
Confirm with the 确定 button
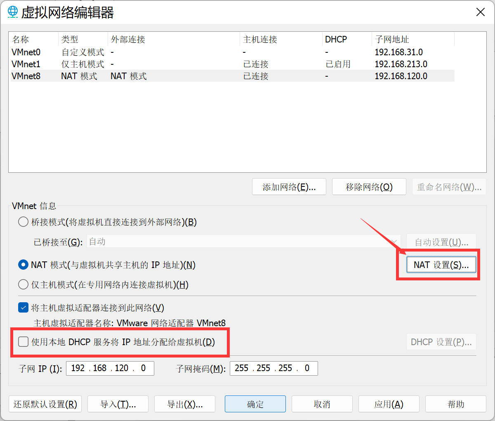tap(255, 404)
